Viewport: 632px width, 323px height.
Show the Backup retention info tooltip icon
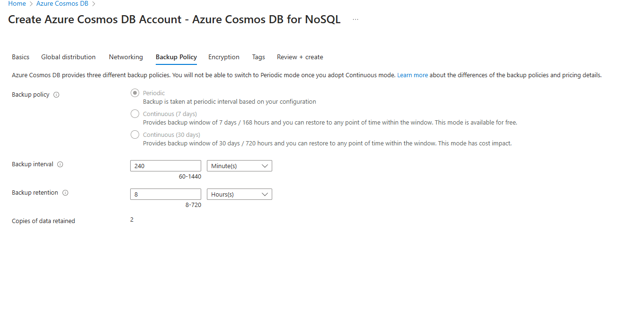pyautogui.click(x=65, y=193)
